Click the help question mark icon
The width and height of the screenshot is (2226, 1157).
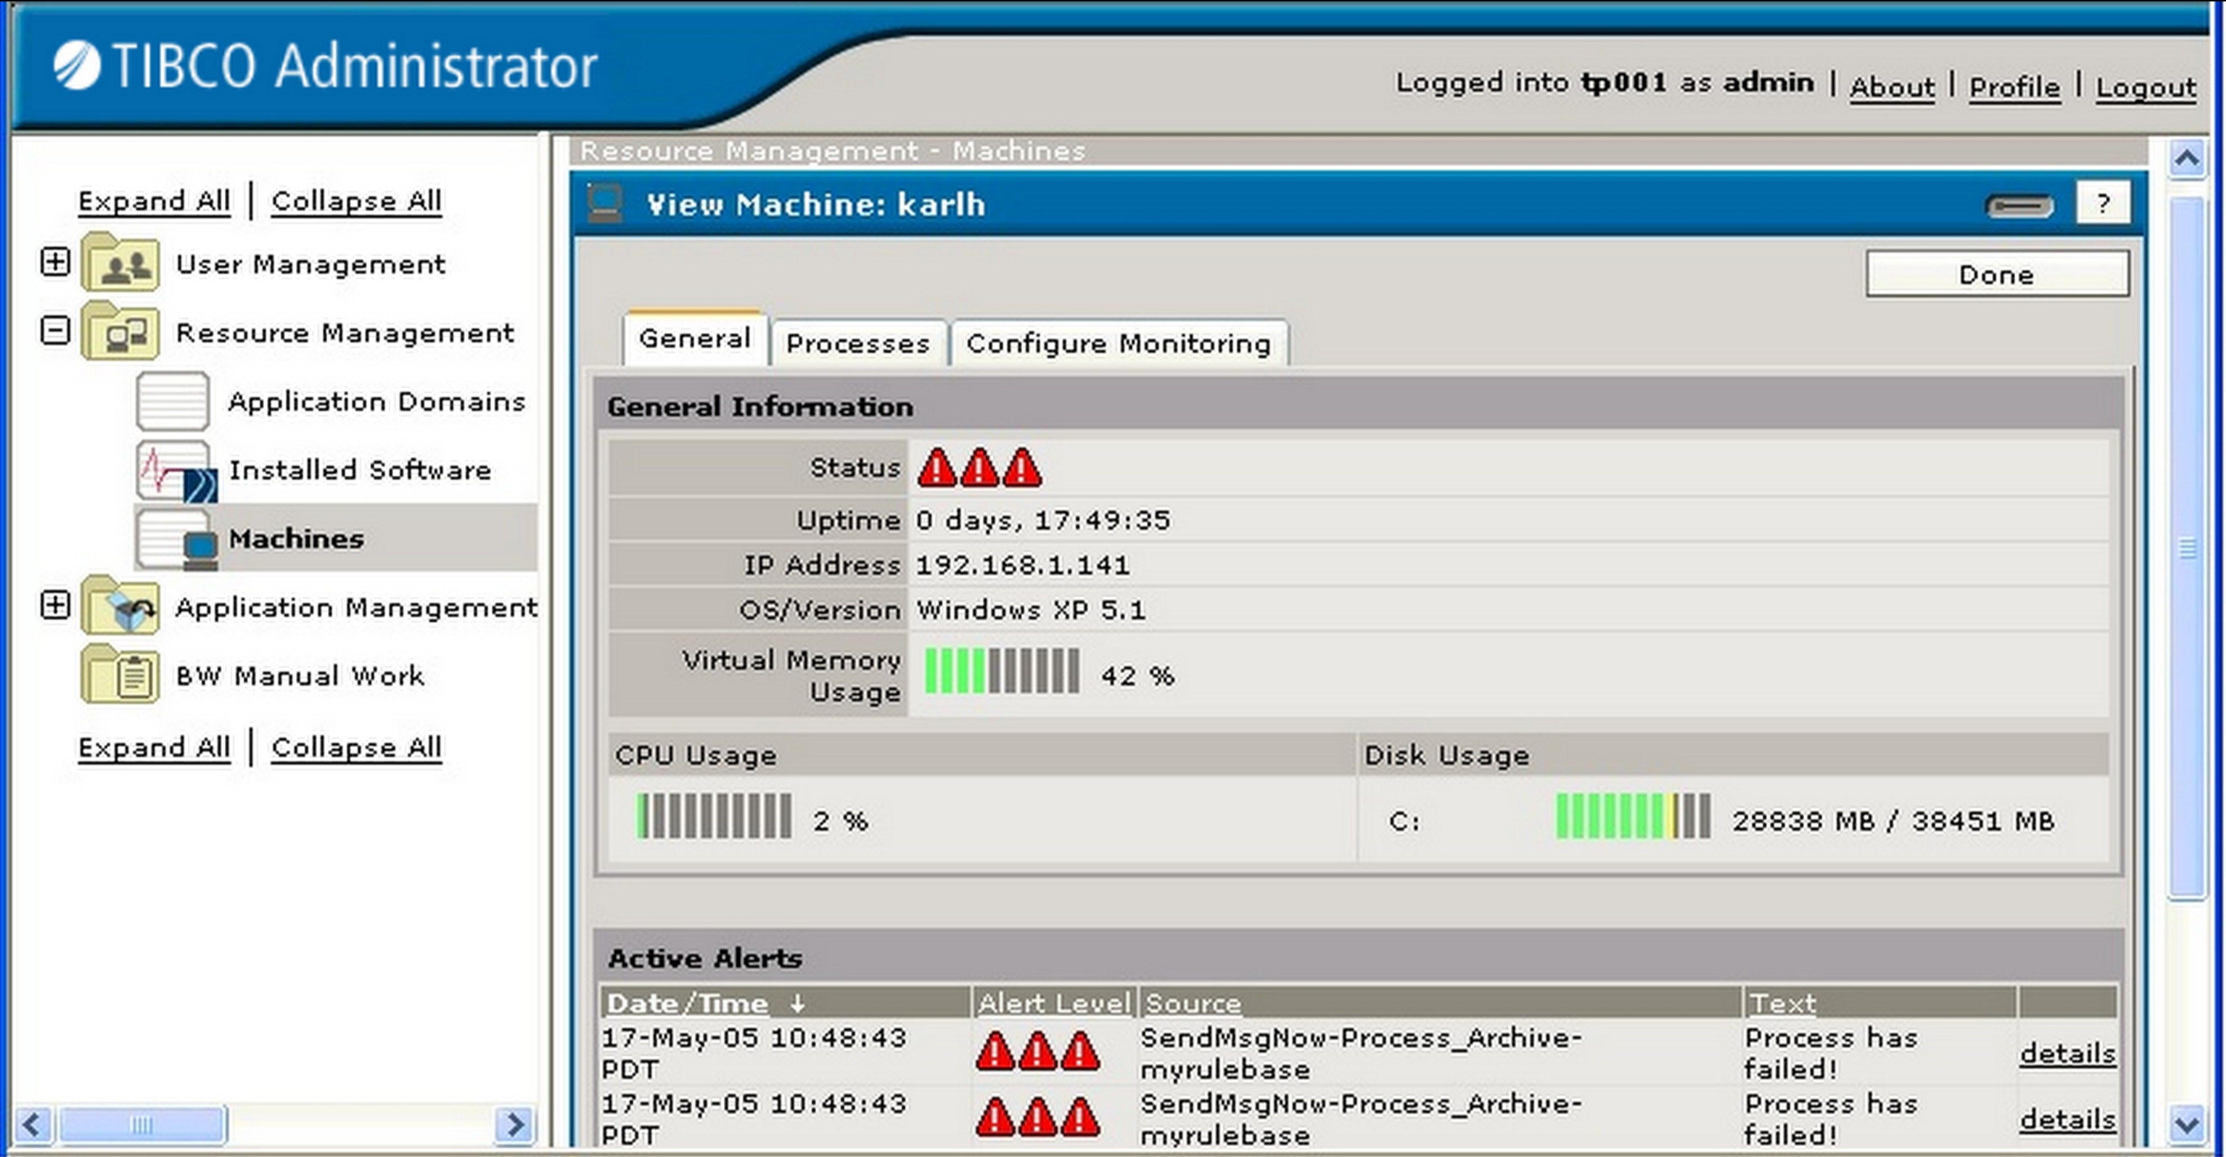tap(2103, 204)
